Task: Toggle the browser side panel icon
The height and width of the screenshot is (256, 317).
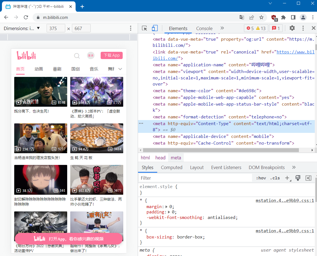Action: tap(293, 17)
